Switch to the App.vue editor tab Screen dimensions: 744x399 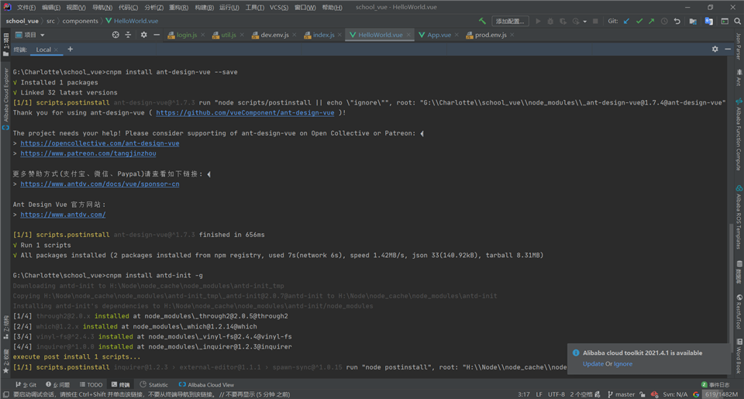pos(439,35)
